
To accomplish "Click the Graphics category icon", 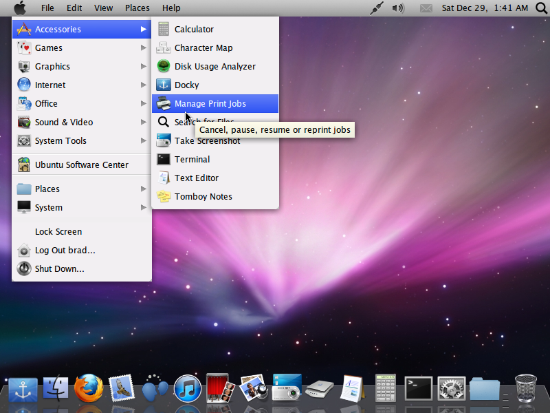I will tap(24, 66).
